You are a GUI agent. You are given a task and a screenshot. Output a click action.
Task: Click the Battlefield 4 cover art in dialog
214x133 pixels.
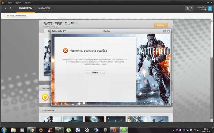[x=153, y=69]
